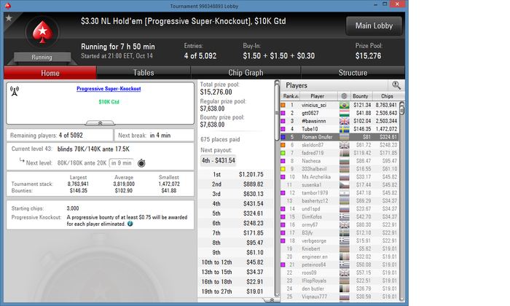Sort players by Rank column
Viewport: 510px width, 306px height.
[x=291, y=96]
